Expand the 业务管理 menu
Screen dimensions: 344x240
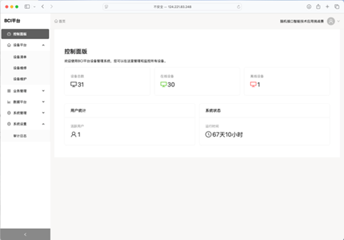pyautogui.click(x=43, y=91)
